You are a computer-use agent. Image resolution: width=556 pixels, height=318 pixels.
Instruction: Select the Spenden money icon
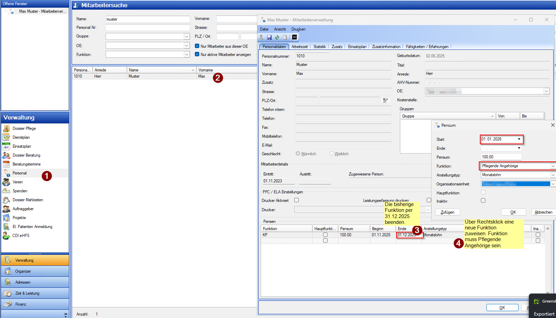[6, 191]
